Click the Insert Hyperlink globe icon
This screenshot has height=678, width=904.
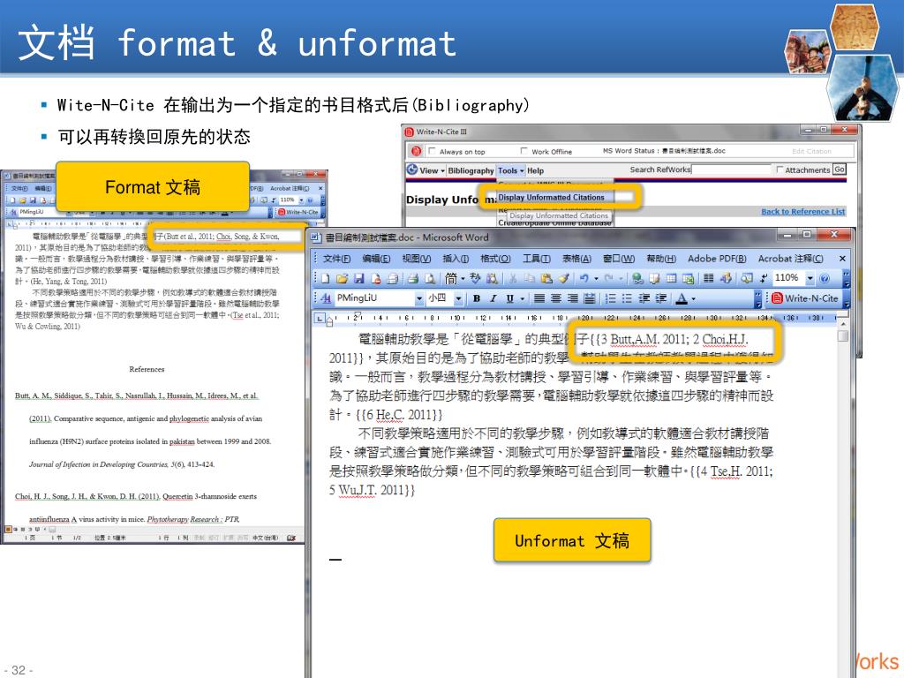(x=637, y=279)
